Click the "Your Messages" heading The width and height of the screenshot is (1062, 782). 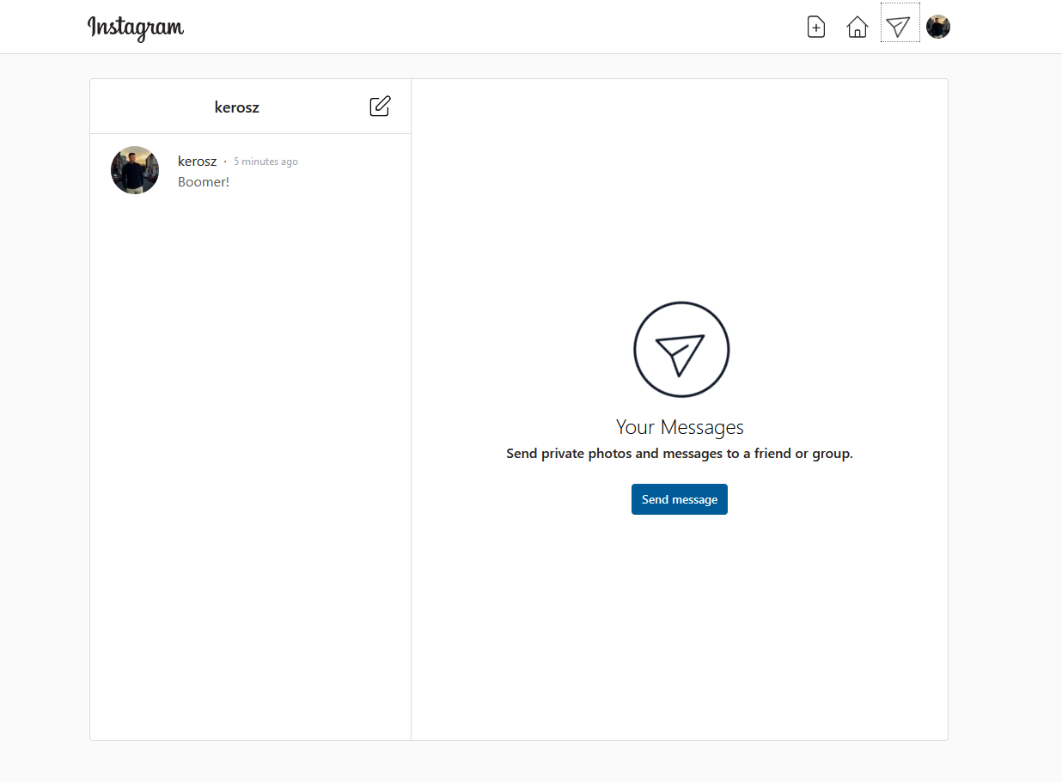(x=680, y=427)
